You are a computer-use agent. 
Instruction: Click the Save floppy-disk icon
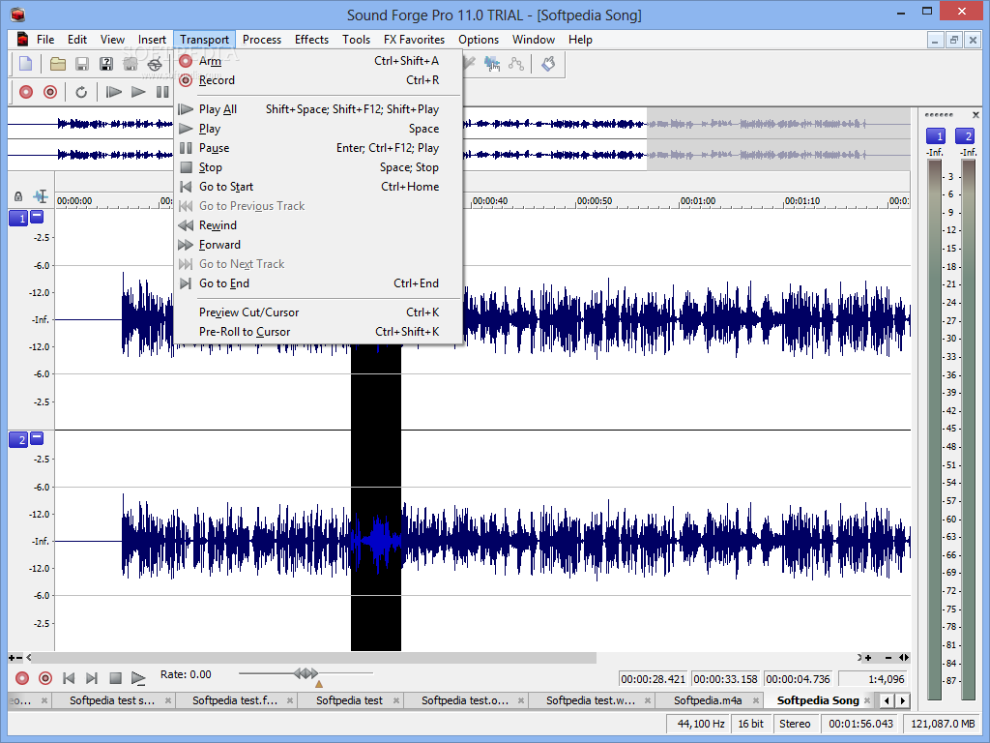tap(82, 64)
